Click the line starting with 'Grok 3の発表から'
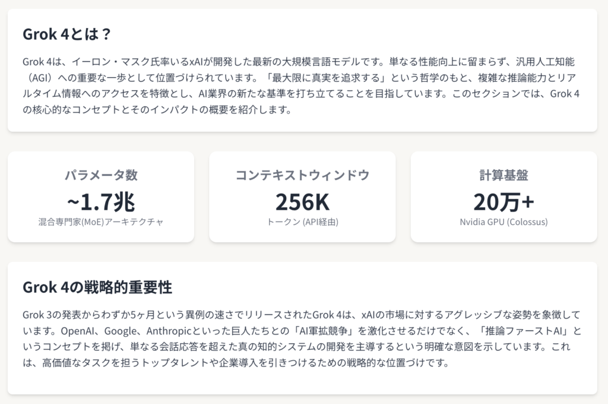The image size is (608, 404). click(x=302, y=315)
